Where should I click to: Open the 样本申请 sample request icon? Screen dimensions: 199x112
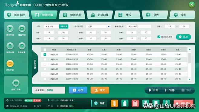click(x=10, y=28)
